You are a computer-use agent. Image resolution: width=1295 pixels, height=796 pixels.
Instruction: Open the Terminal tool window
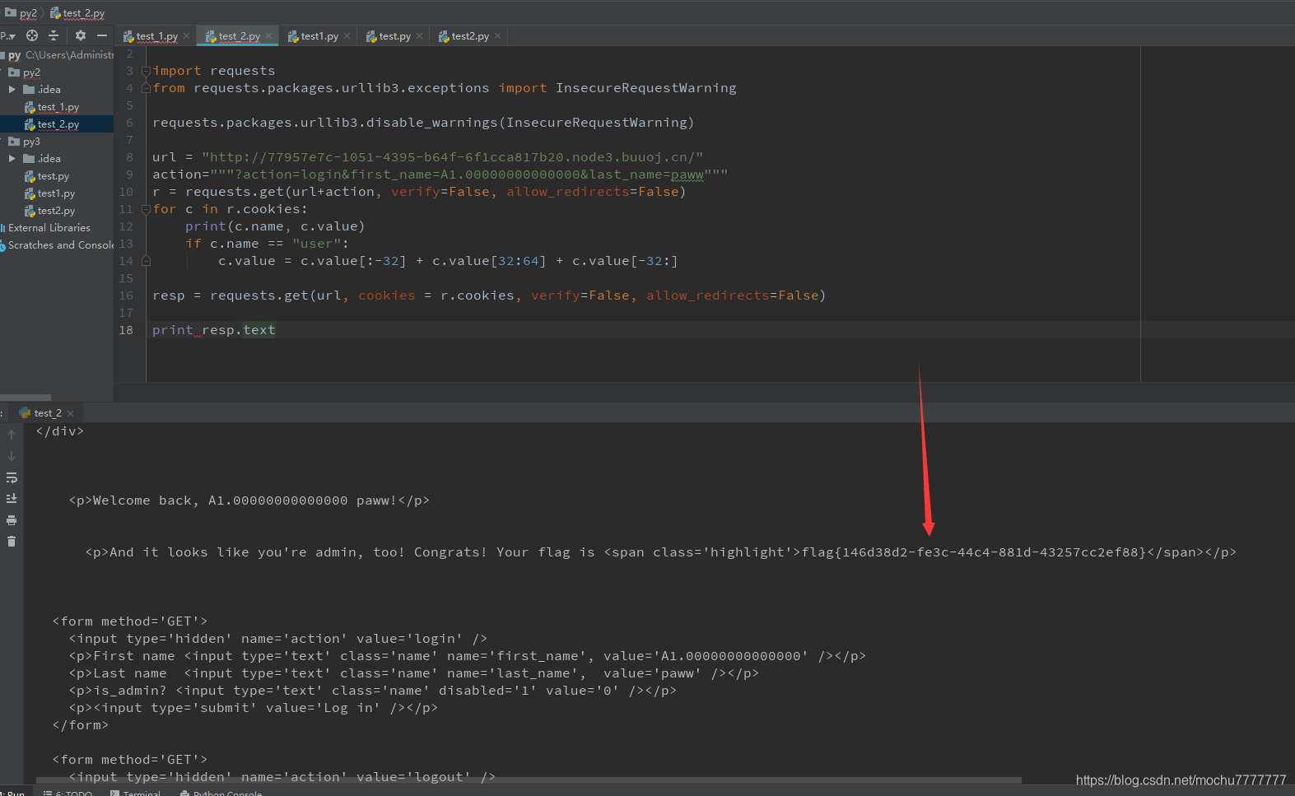pos(137,793)
